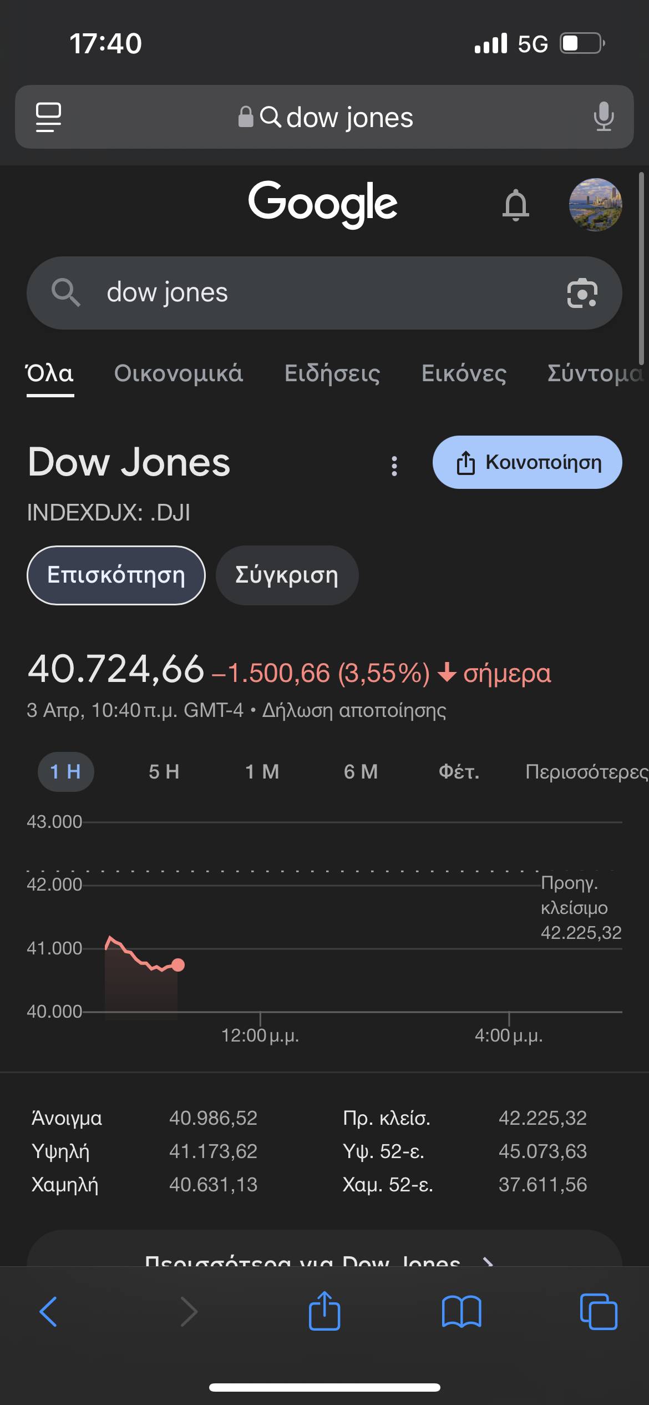Open the Google account profile picture

[595, 205]
